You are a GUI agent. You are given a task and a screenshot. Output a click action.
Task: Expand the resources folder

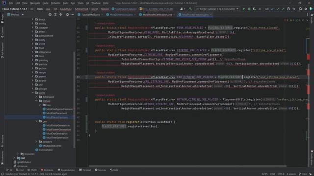pyautogui.click(x=18, y=154)
